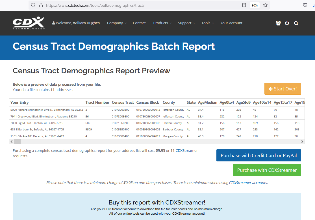Click the AgeMedian column header

pos(208,102)
